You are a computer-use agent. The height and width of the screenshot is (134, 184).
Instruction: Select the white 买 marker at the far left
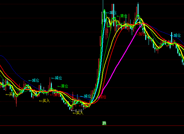pyautogui.click(x=9, y=94)
